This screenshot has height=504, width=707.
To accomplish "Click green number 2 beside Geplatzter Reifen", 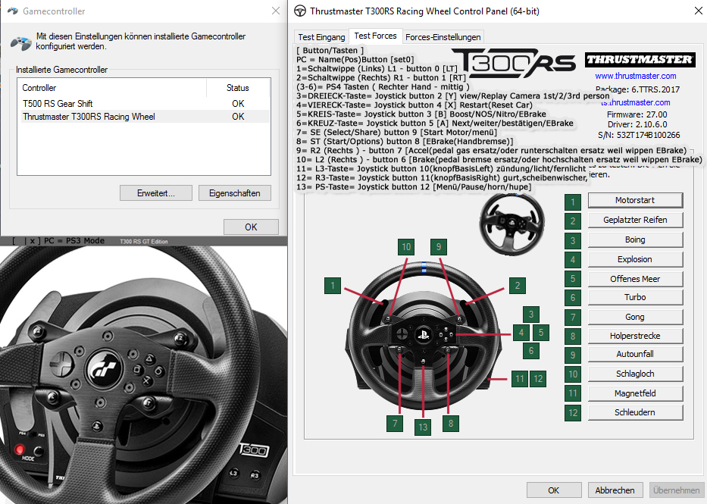I will (x=573, y=221).
